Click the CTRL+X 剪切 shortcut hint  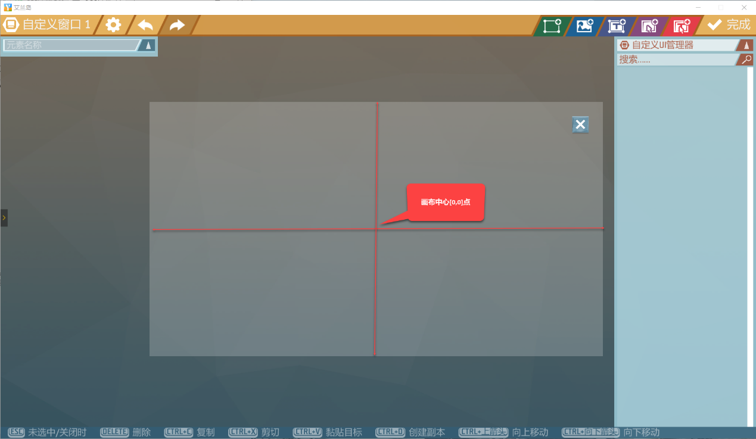click(x=253, y=432)
